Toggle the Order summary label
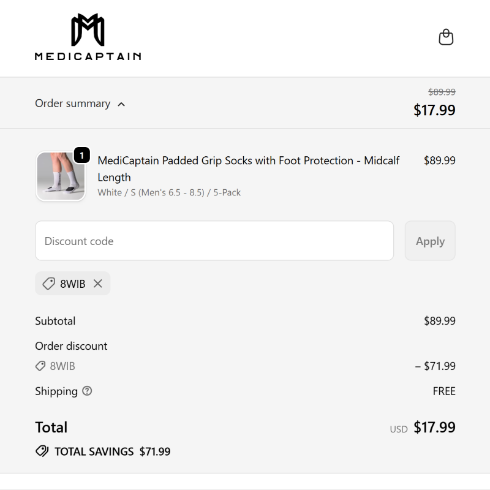The height and width of the screenshot is (490, 490). [x=72, y=104]
